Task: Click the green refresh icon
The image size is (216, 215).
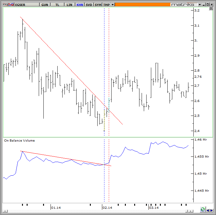Action: (x=203, y=210)
